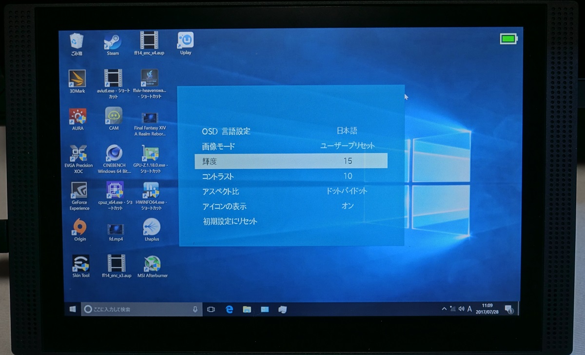Click the microphone icon in search box

click(x=195, y=309)
